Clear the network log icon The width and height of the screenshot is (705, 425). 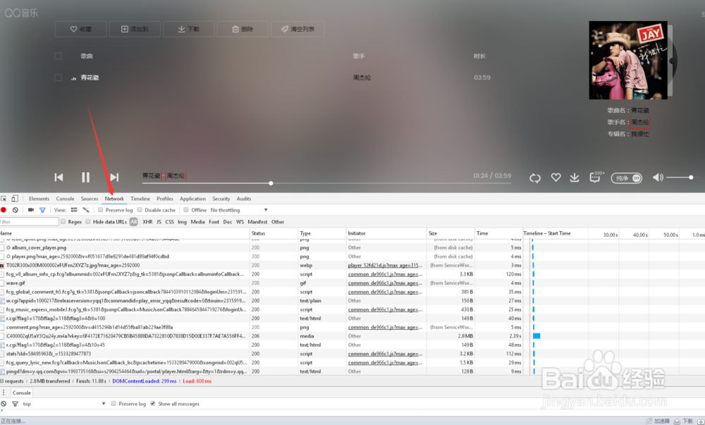[16, 210]
